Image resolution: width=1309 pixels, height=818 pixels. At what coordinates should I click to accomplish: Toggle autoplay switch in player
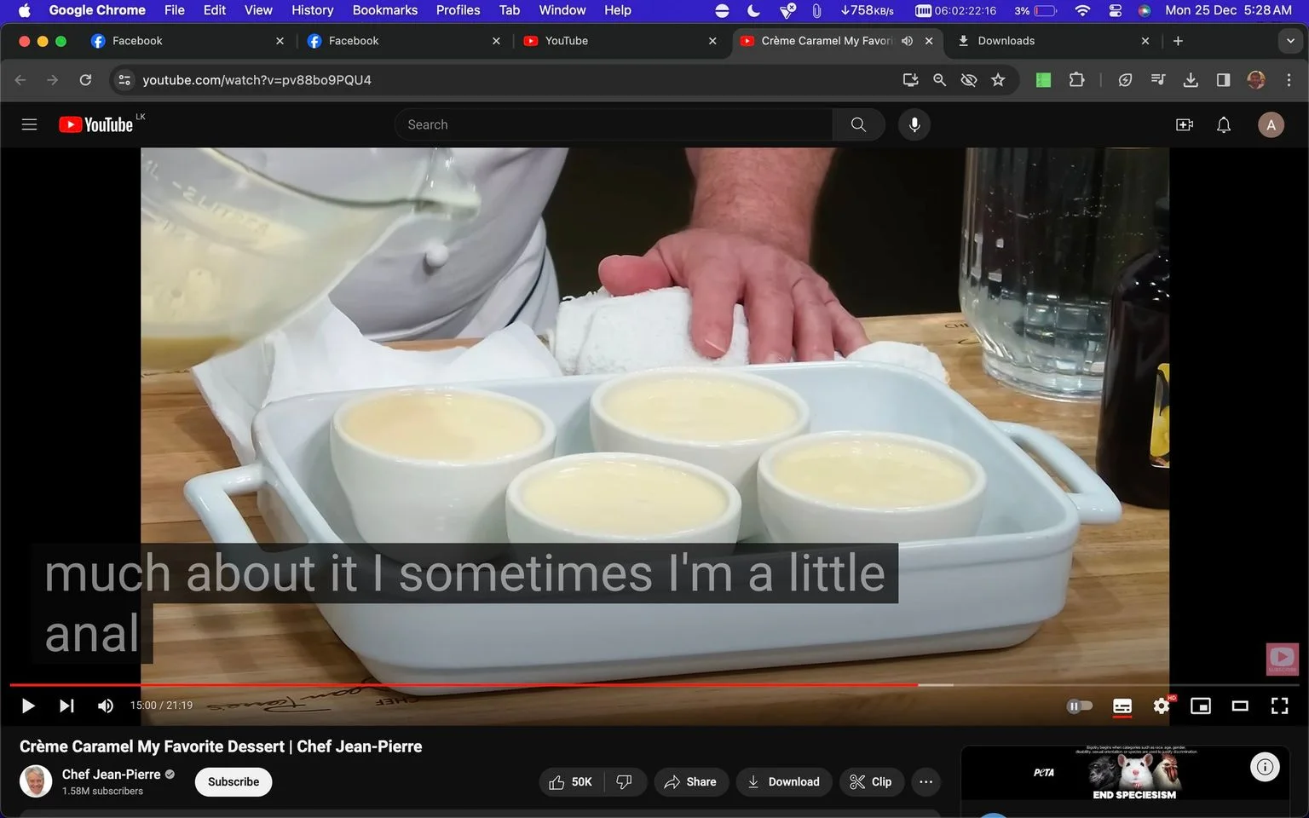1079,706
